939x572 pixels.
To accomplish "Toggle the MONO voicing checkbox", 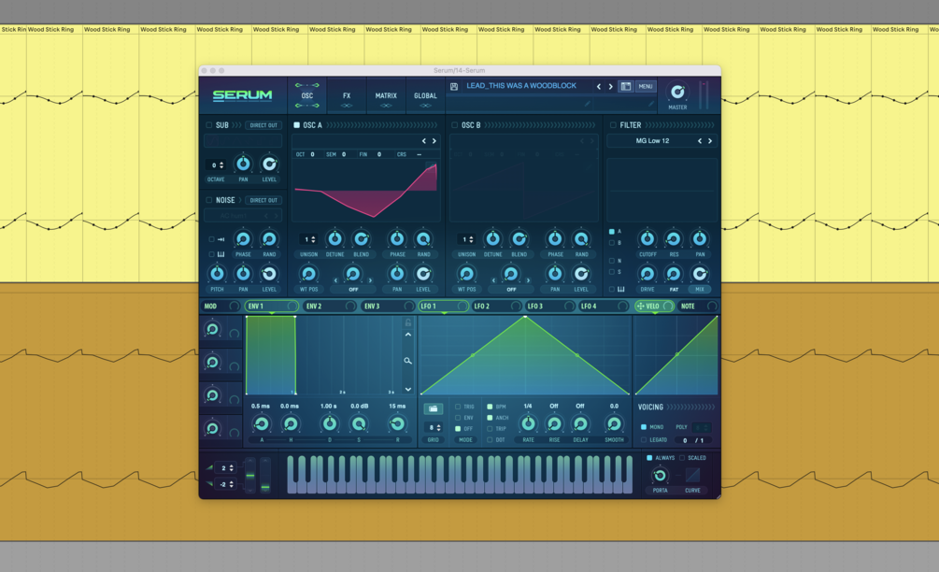I will click(x=644, y=427).
